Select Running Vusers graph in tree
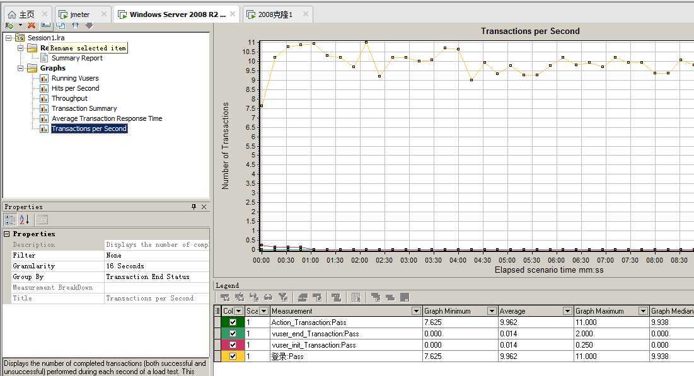694x376 pixels. 75,78
